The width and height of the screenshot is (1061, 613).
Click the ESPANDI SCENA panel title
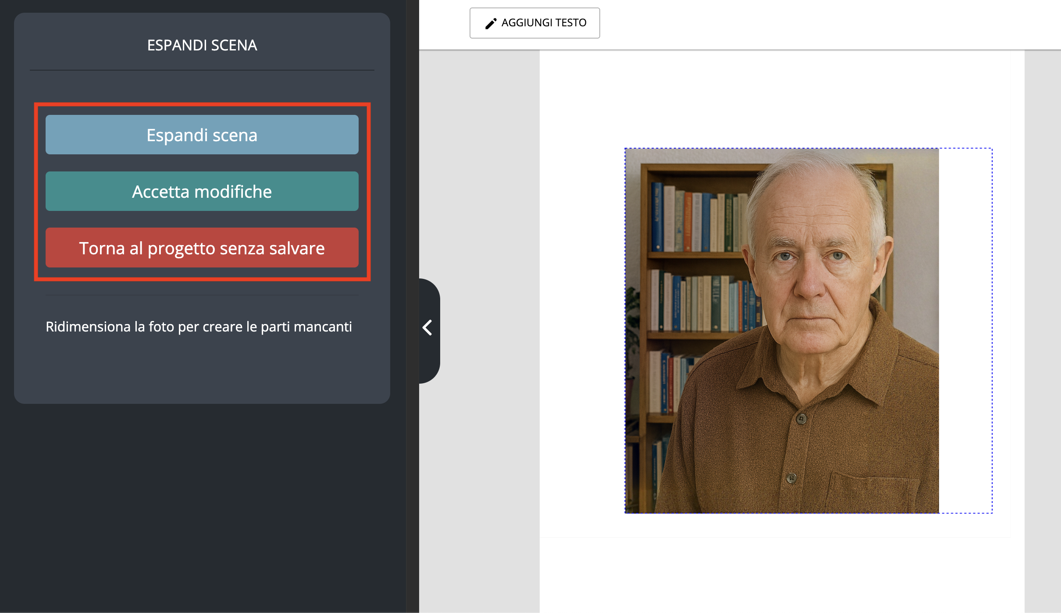point(202,45)
